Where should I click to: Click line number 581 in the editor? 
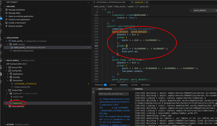coord(96,46)
